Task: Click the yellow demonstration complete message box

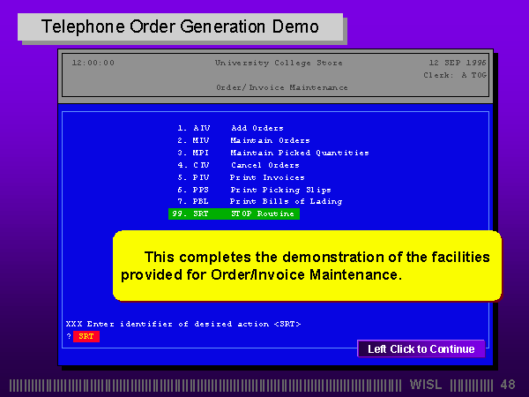Action: (x=307, y=266)
